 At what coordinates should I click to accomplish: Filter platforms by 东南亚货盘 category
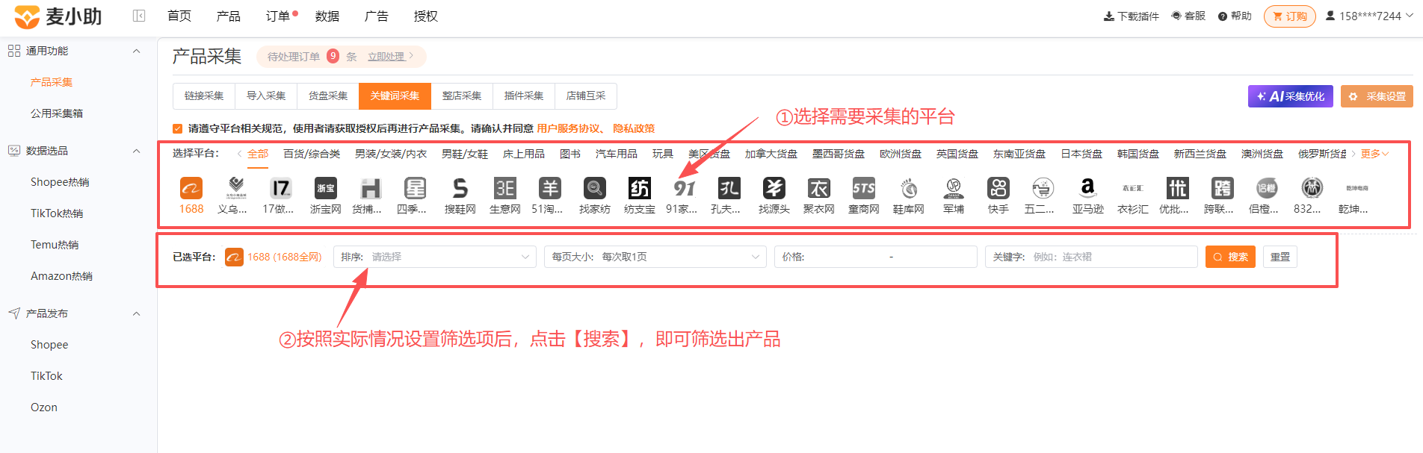[x=1019, y=154]
